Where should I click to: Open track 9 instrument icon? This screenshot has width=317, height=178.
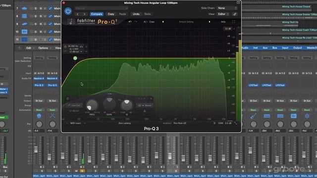[24, 24]
